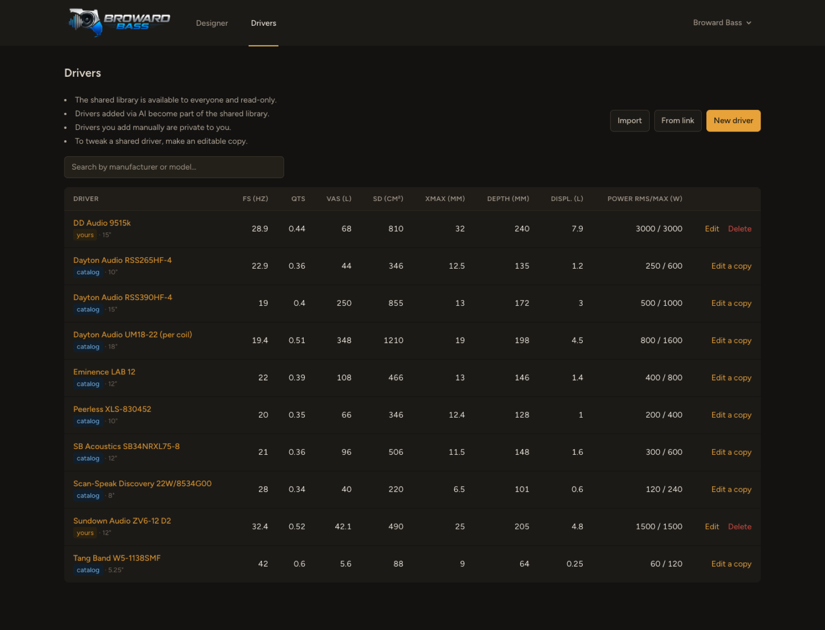
Task: Click the POWER RMS/MAX (W) column header
Action: tap(645, 199)
